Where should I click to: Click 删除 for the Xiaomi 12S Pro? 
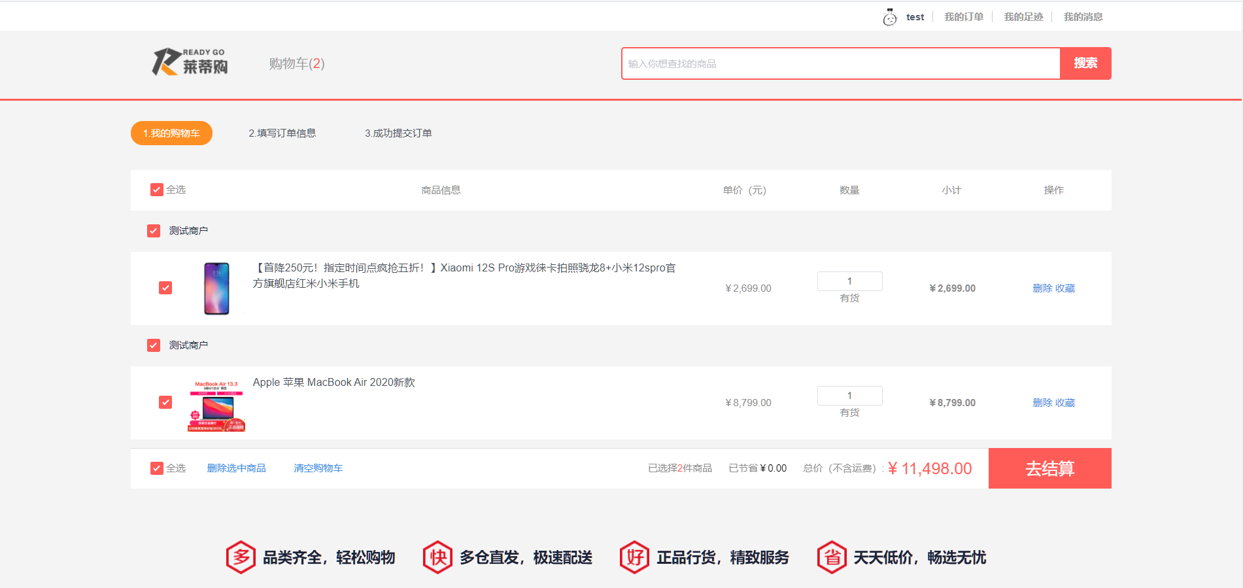pyautogui.click(x=1042, y=288)
